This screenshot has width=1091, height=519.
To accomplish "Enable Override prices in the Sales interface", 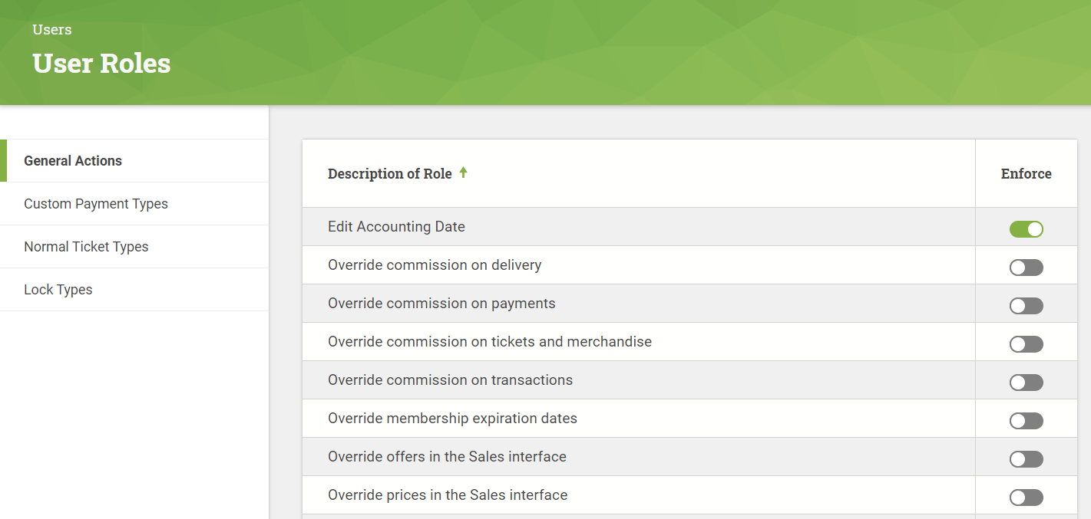I will (x=1026, y=498).
